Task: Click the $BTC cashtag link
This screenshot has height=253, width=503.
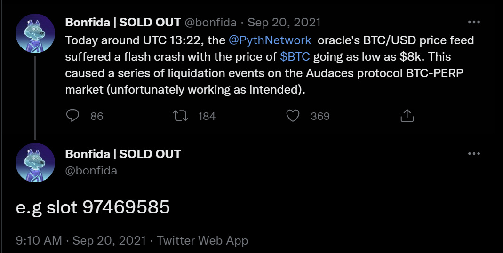Action: pyautogui.click(x=295, y=57)
